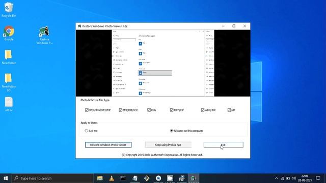The image size is (326, 183).
Task: Select All users on this computer option
Action: click(x=172, y=131)
